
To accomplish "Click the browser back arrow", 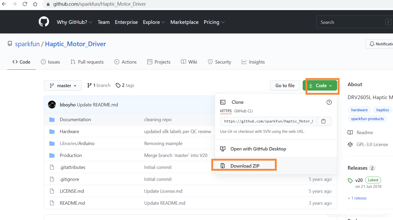I will click(x=4, y=4).
